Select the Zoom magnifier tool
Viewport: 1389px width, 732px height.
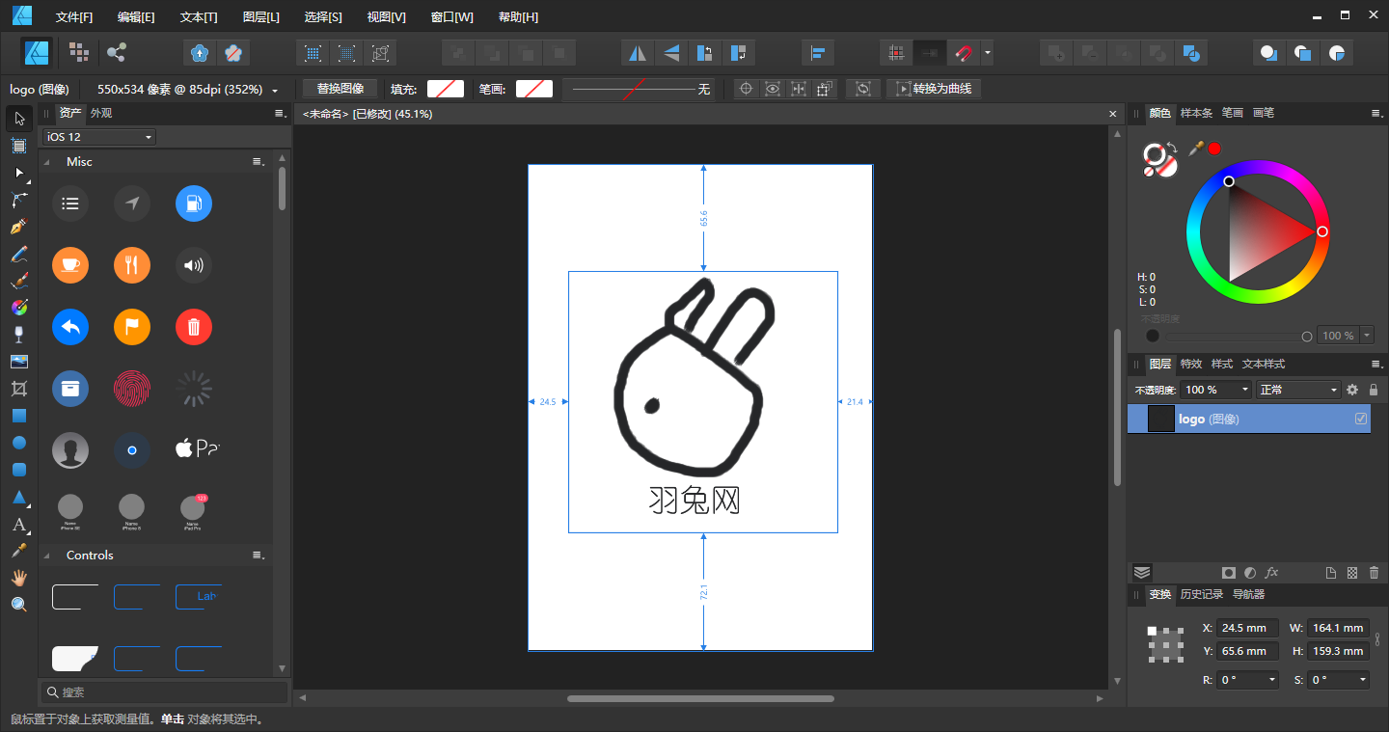[19, 605]
